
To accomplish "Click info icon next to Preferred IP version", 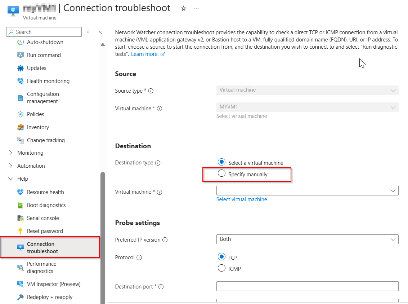I will coord(165,240).
